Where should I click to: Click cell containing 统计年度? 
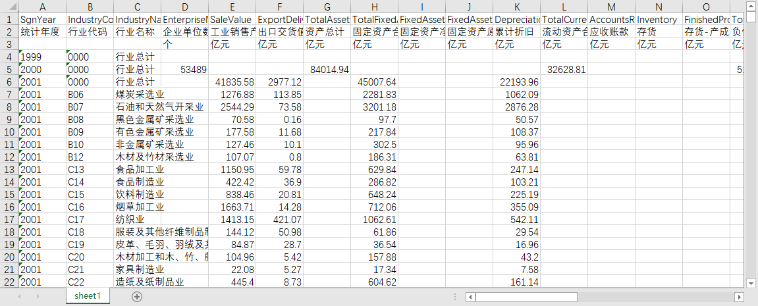click(x=43, y=32)
